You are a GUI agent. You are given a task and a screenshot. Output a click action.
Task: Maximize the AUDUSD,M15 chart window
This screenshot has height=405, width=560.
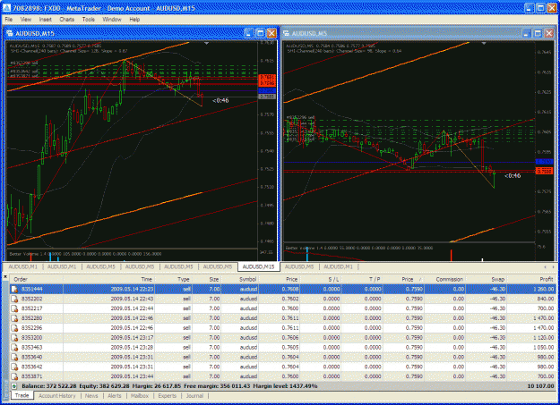click(261, 33)
